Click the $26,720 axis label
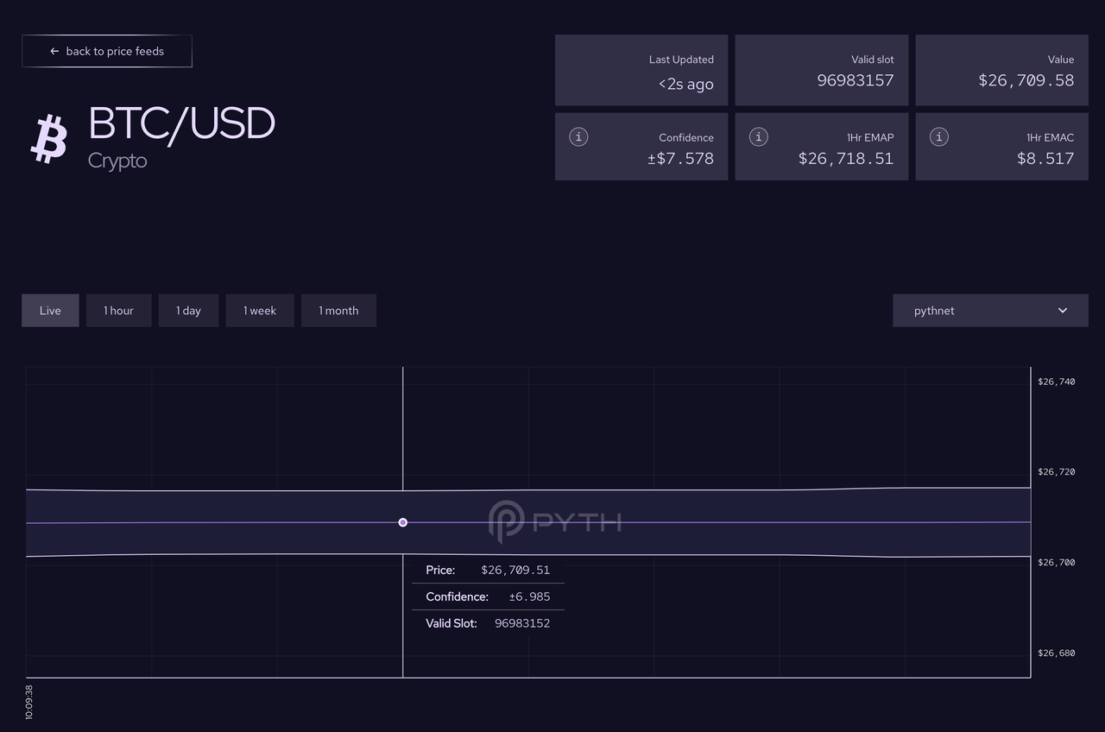Viewport: 1105px width, 732px height. 1057,472
